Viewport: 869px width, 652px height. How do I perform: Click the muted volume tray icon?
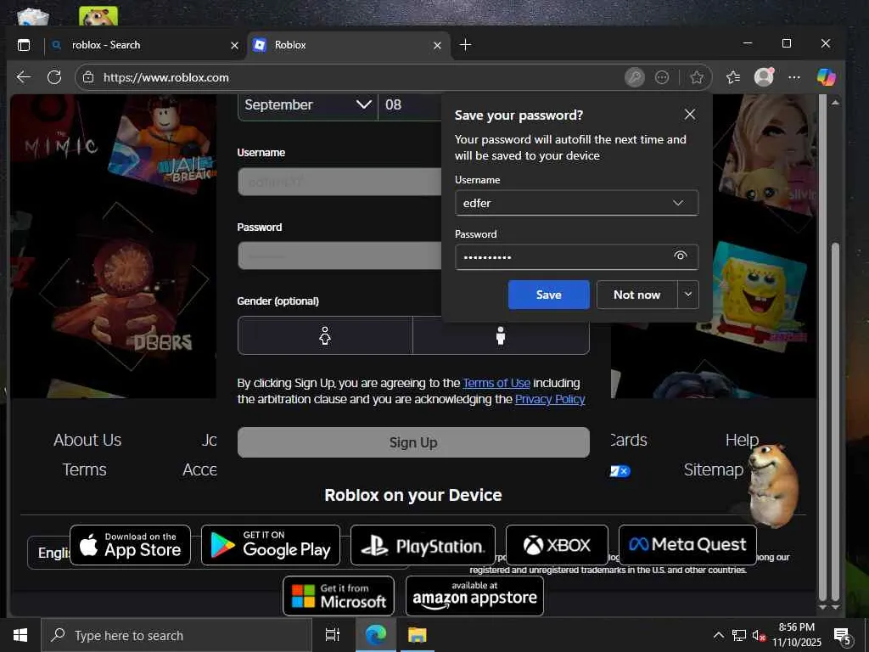(x=760, y=635)
